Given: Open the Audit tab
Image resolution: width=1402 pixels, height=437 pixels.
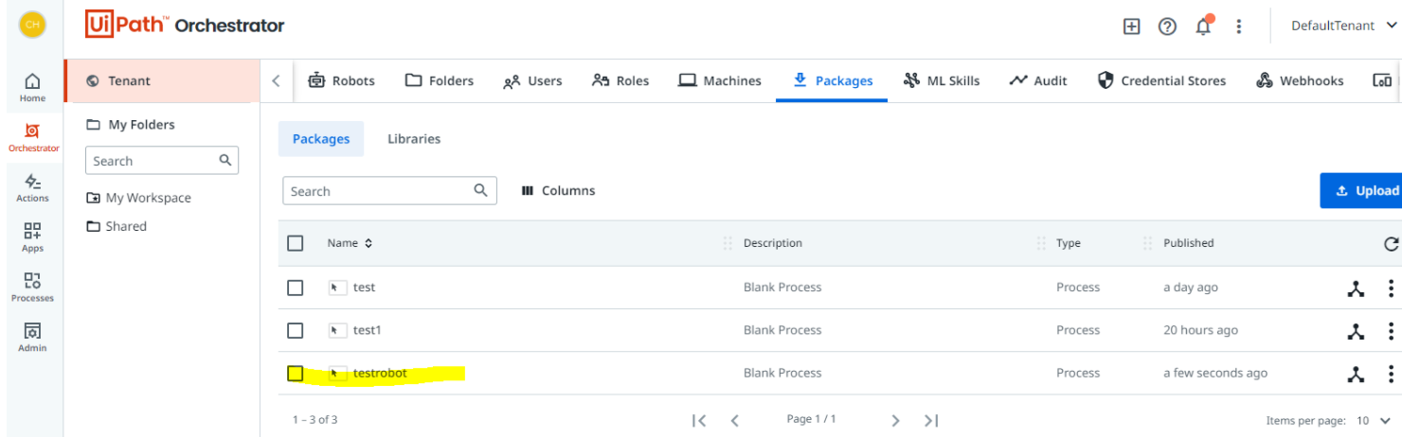Looking at the screenshot, I should pyautogui.click(x=1038, y=80).
